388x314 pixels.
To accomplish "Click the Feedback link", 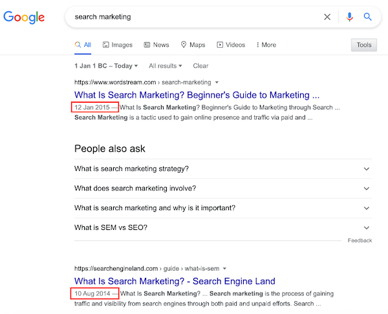I will [360, 240].
